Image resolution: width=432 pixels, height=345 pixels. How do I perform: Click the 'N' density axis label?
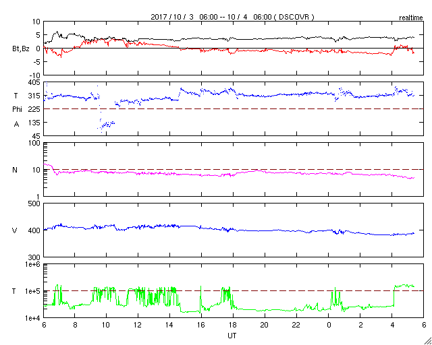(15, 170)
